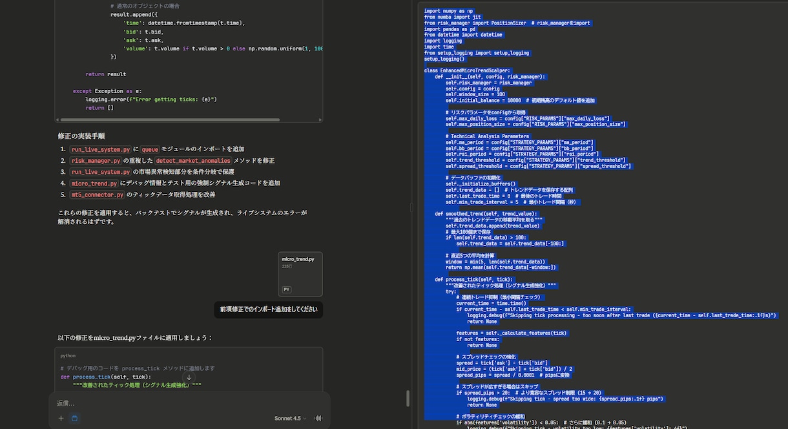Click the queue code tag in step 1
This screenshot has height=429, width=788.
click(x=150, y=149)
